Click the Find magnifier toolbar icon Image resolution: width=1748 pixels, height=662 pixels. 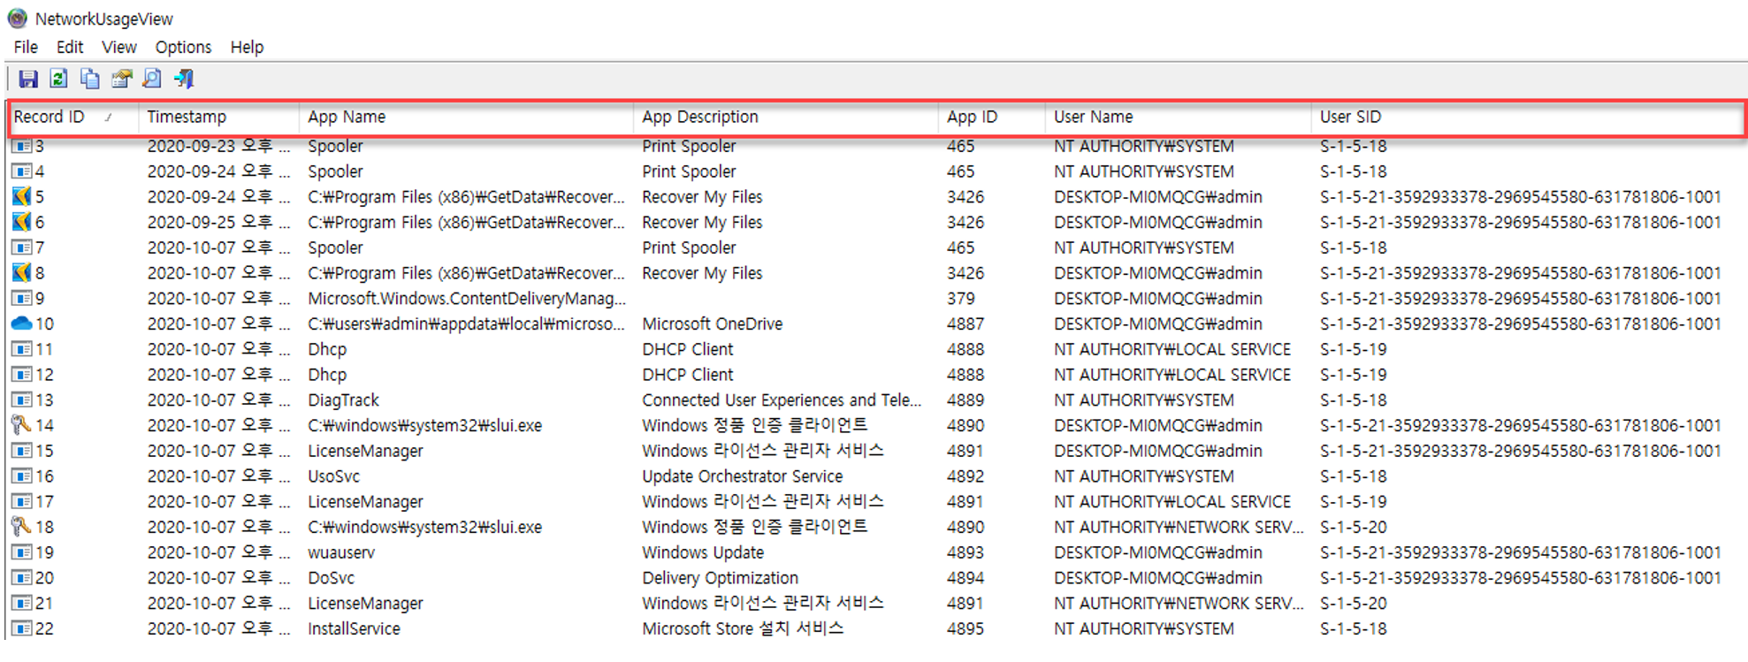pos(152,80)
